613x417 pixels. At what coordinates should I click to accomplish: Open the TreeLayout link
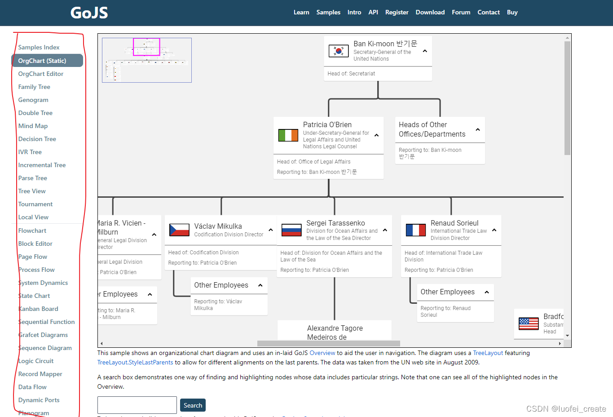[x=488, y=353]
